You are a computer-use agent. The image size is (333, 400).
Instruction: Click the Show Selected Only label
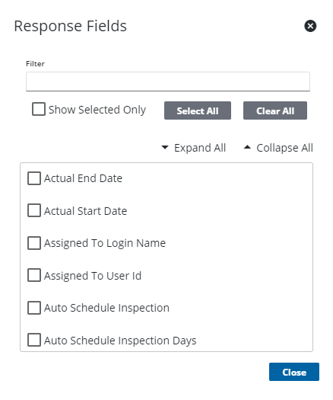tap(97, 110)
